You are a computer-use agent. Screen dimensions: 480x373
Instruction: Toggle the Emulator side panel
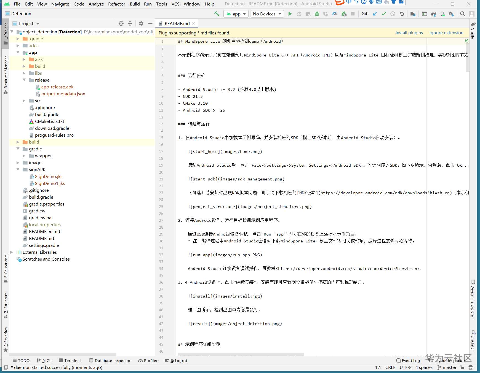pos(473,340)
